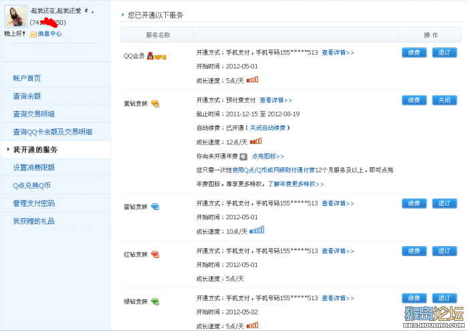Click 退订 button for 红钻贵族
The height and width of the screenshot is (331, 468).
coord(445,251)
